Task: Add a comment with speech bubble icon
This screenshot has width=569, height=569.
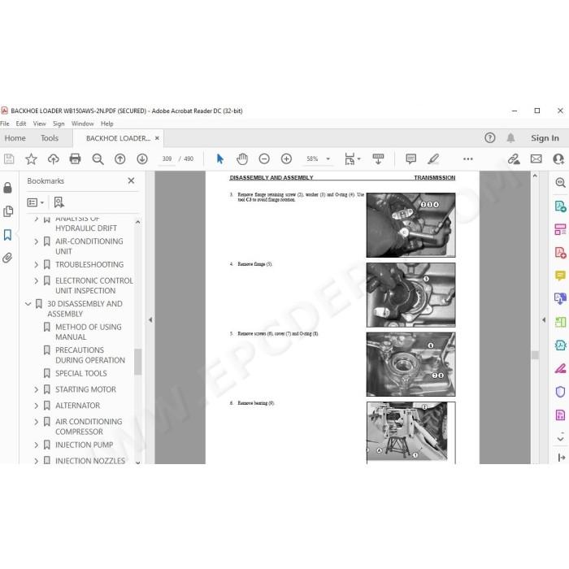Action: [x=410, y=159]
